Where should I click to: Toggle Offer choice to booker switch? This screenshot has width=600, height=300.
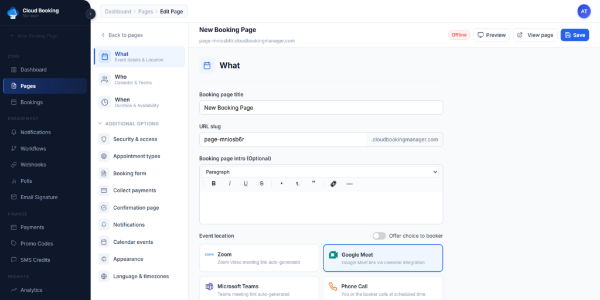(x=379, y=236)
